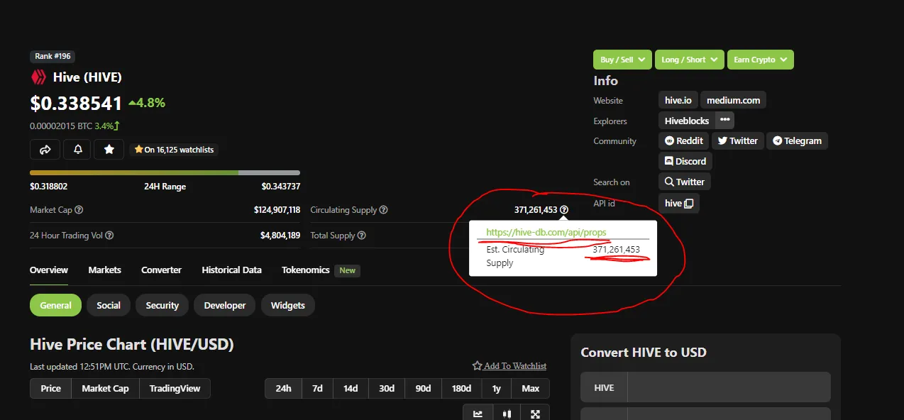
Task: Select the 14d chart range
Action: coord(351,388)
